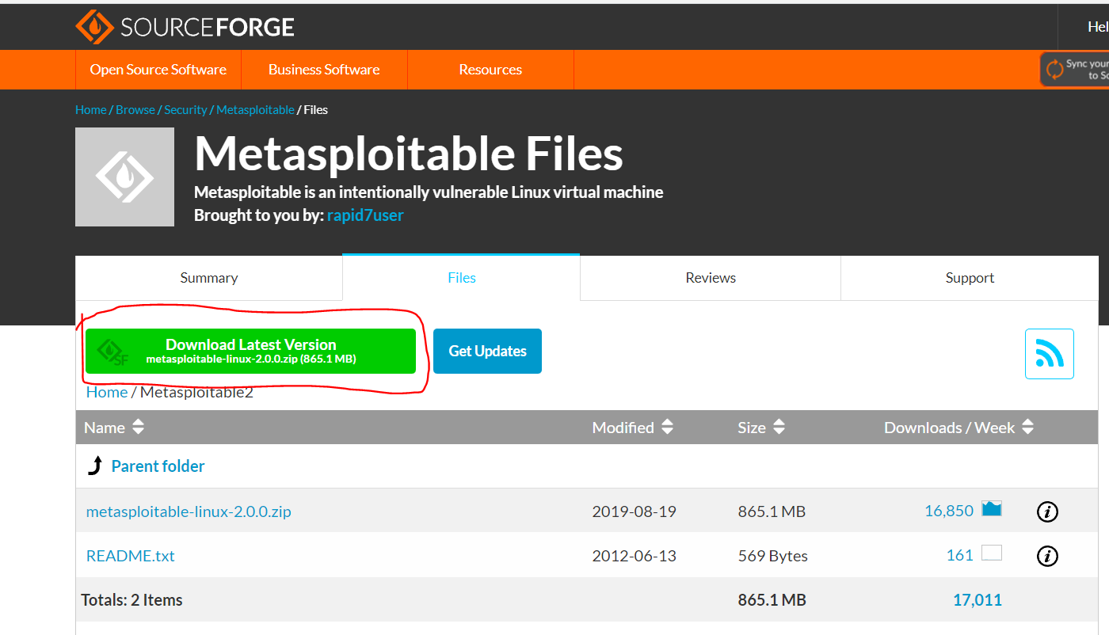Select the Files tab
This screenshot has height=635, width=1109.
coord(461,278)
